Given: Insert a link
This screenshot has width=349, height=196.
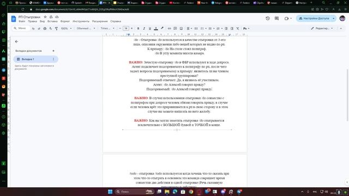Looking at the screenshot, I should click(x=170, y=28).
